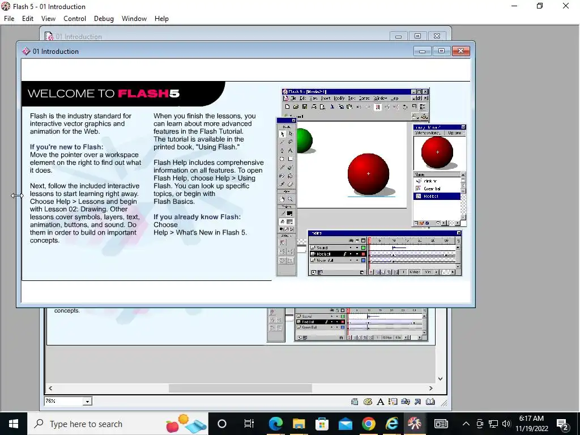Viewport: 580px width, 435px height.
Task: Open the Library book icon in launcher bar
Action: tap(430, 402)
